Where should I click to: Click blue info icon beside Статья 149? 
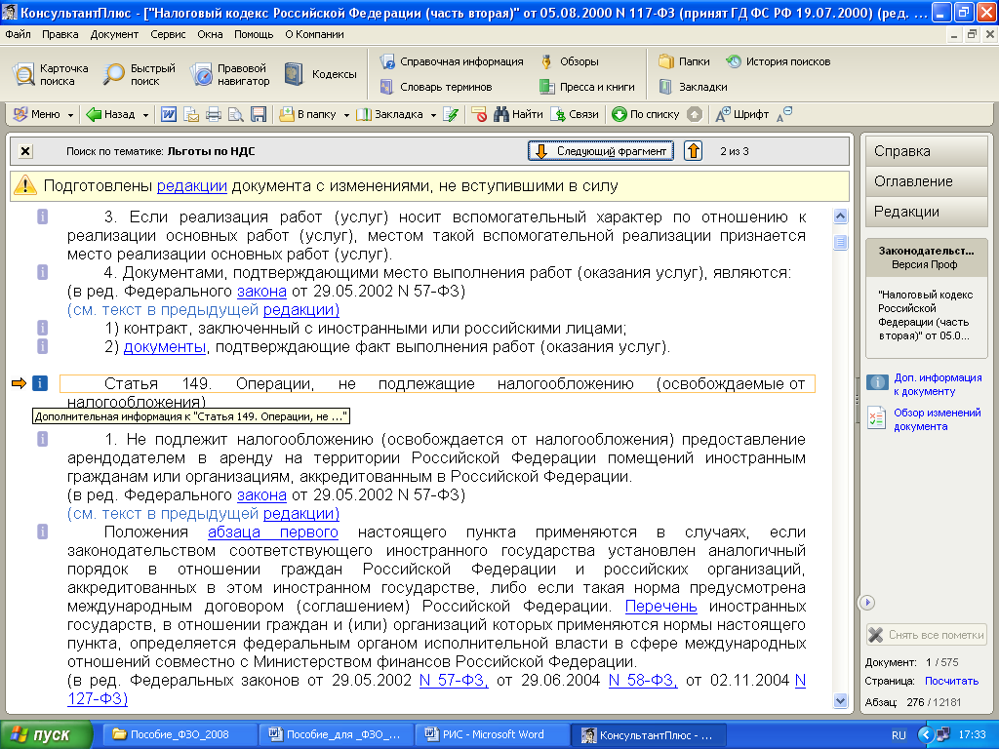click(39, 383)
